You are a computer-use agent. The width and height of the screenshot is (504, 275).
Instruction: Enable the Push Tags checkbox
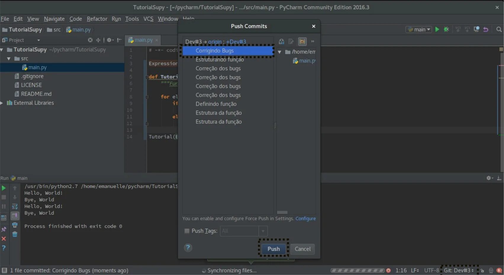click(x=187, y=231)
